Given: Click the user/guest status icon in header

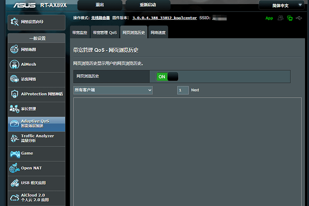Looking at the screenshot, I should 281,18.
